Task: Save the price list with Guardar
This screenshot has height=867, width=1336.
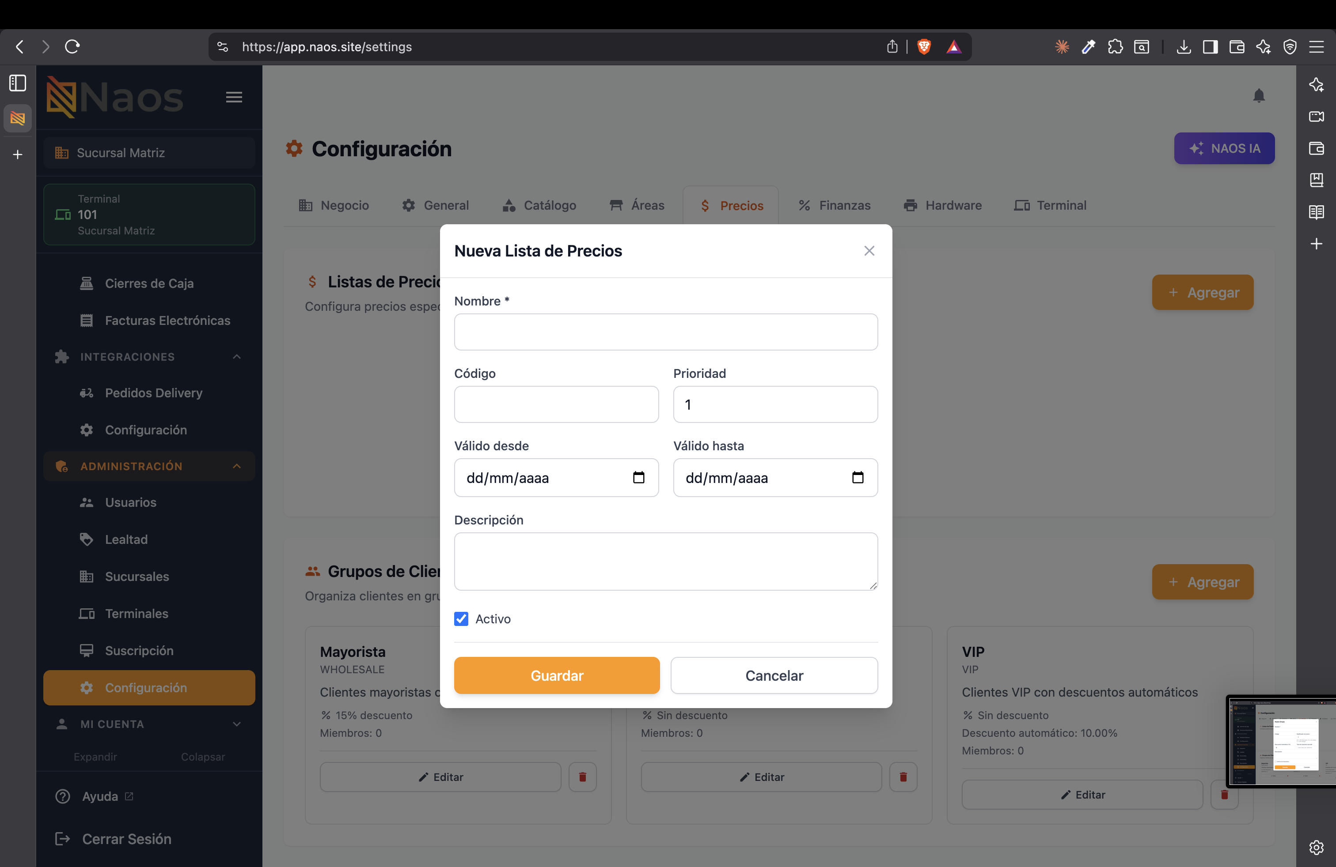Action: coord(557,675)
